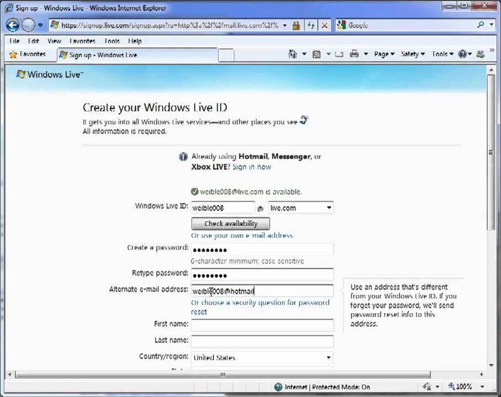The image size is (501, 397).
Task: Click the Internet Explorer title bar icon
Action: [x=9, y=8]
